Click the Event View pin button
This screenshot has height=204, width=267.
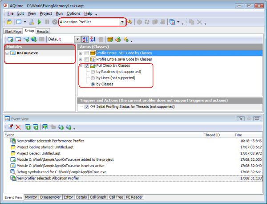tap(249, 118)
